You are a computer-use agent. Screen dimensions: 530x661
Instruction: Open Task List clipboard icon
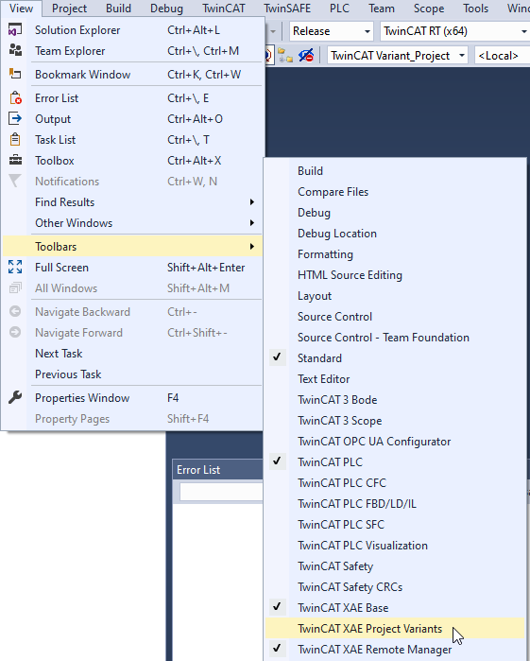[15, 140]
